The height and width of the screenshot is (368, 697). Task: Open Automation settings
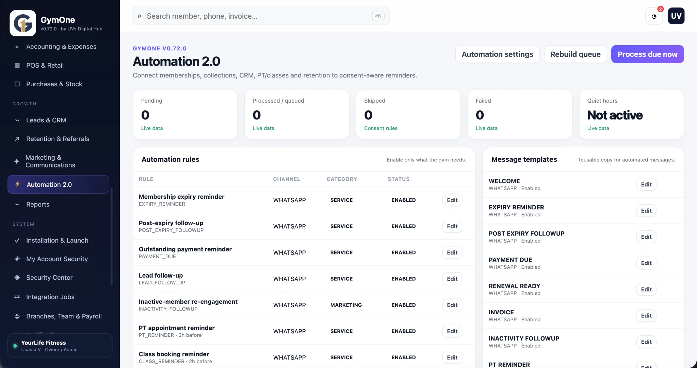pos(497,54)
